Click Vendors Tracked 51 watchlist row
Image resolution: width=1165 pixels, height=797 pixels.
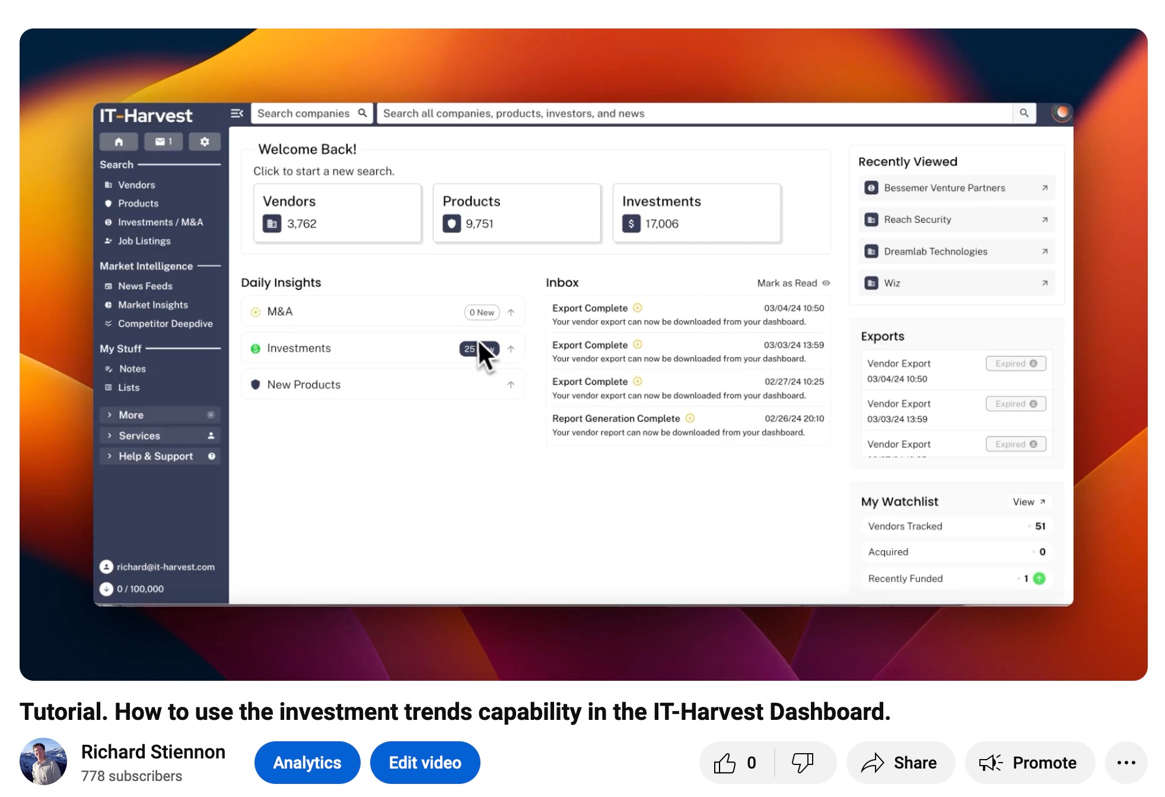956,526
